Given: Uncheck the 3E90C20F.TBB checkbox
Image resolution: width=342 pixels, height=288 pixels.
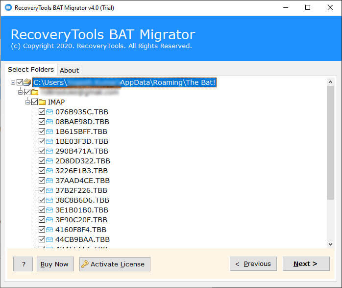Looking at the screenshot, I should pos(42,220).
